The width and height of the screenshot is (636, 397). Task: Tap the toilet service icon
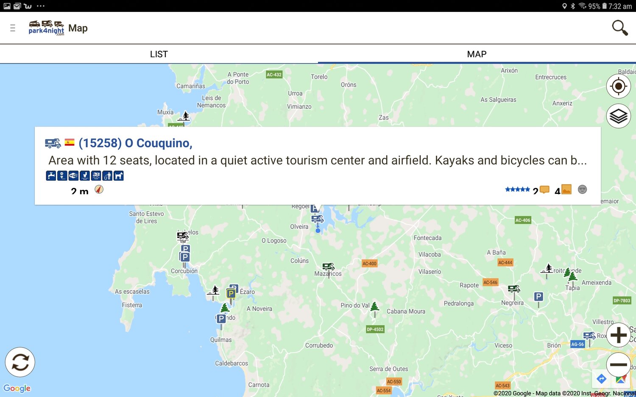coord(85,176)
